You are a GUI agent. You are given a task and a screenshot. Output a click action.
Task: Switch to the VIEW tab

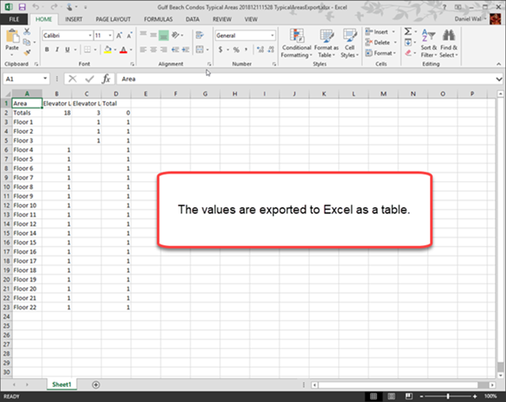tap(250, 19)
